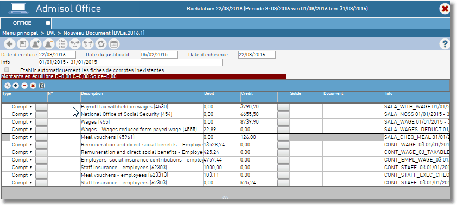Open help with the question mark icon
This screenshot has height=206, width=457.
445,44
